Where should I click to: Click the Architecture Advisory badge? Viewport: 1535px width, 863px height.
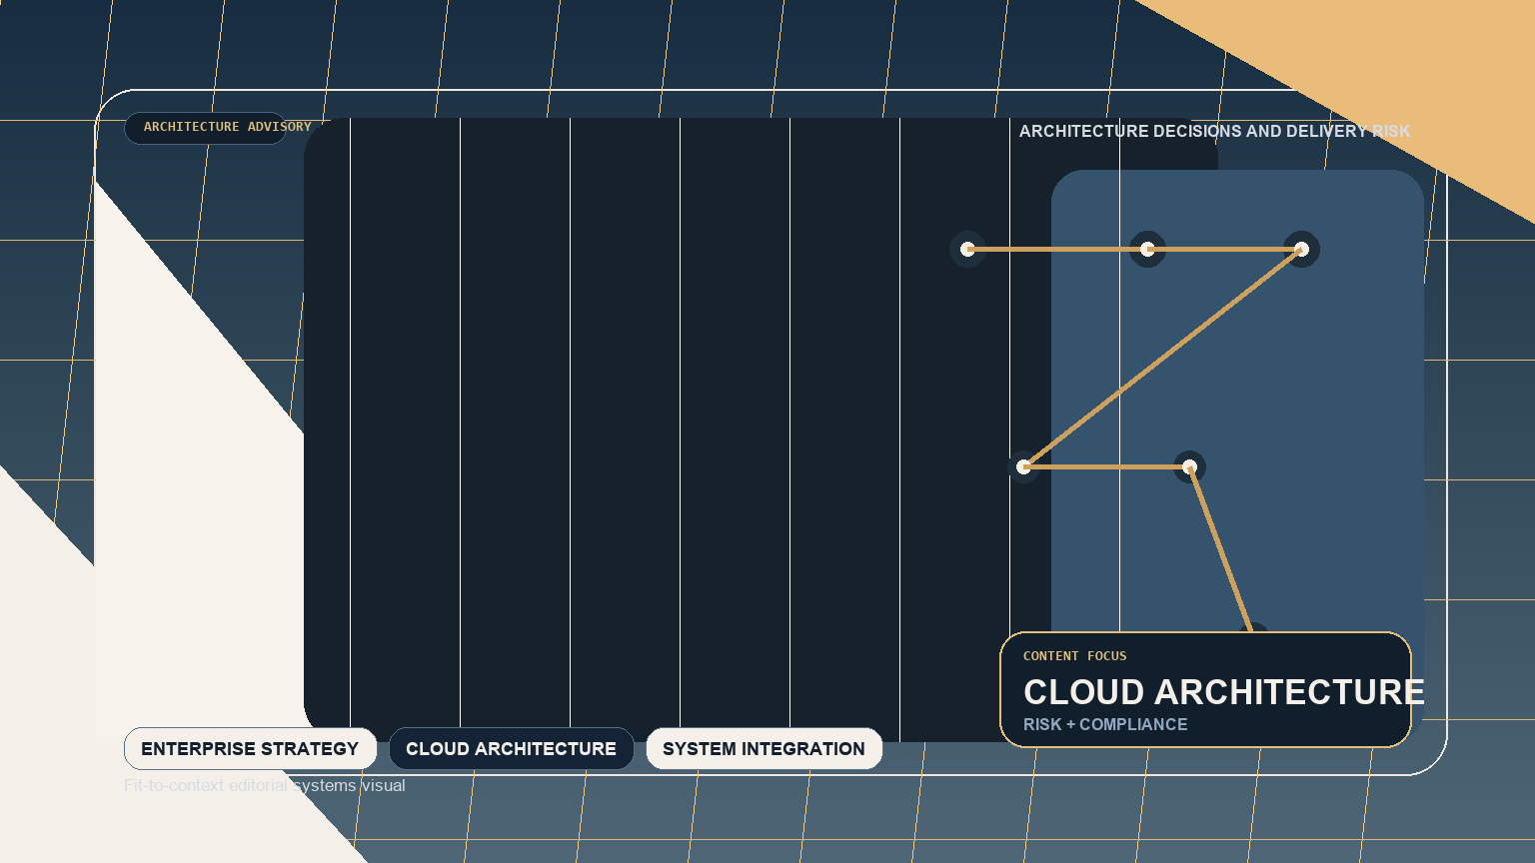click(206, 128)
